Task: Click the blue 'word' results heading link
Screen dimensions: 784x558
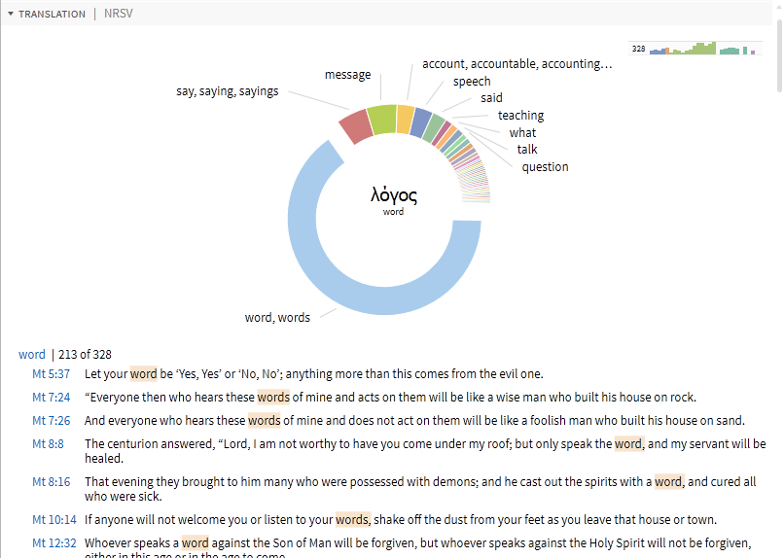Action: (31, 355)
